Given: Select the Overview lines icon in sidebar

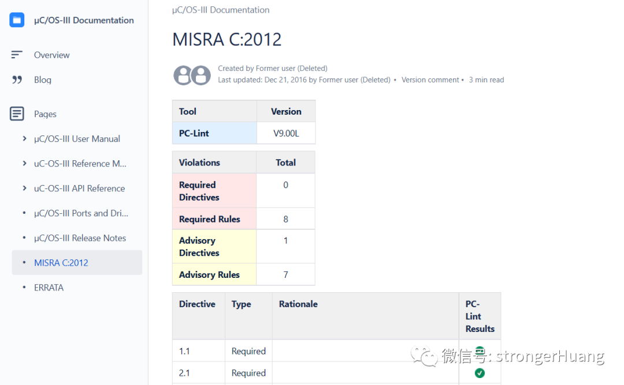Looking at the screenshot, I should tap(17, 55).
